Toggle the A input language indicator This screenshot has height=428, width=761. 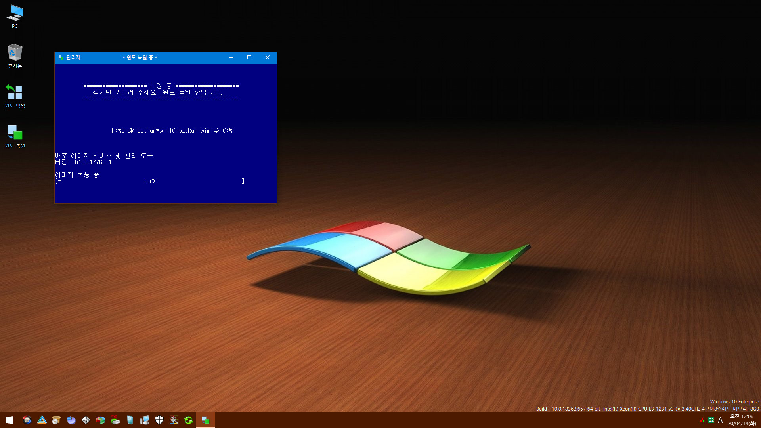click(x=720, y=420)
